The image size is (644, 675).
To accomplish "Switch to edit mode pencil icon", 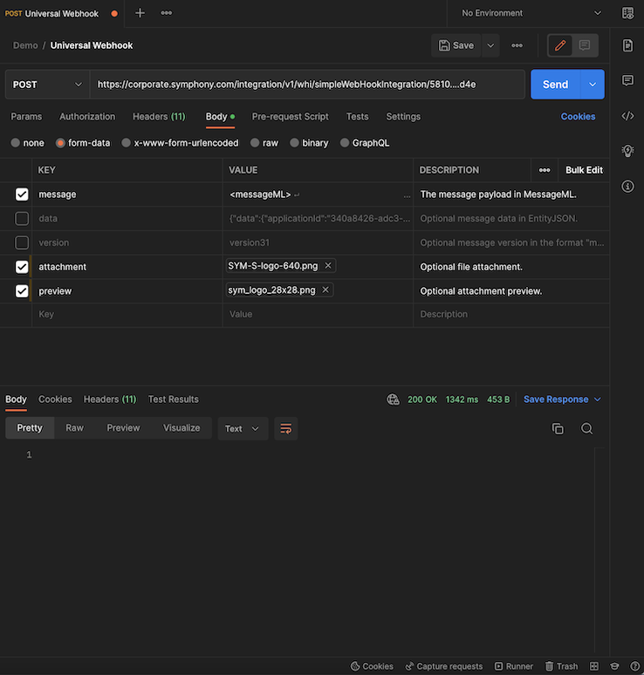I will tap(560, 45).
